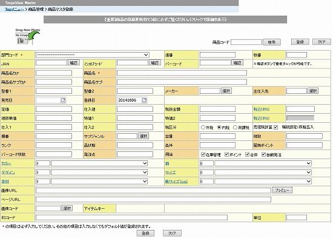Click top-right 登録 button
This screenshot has height=239, width=333.
[300, 42]
